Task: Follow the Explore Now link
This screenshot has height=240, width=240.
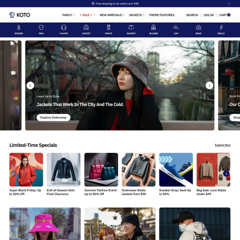Action: (x=222, y=145)
